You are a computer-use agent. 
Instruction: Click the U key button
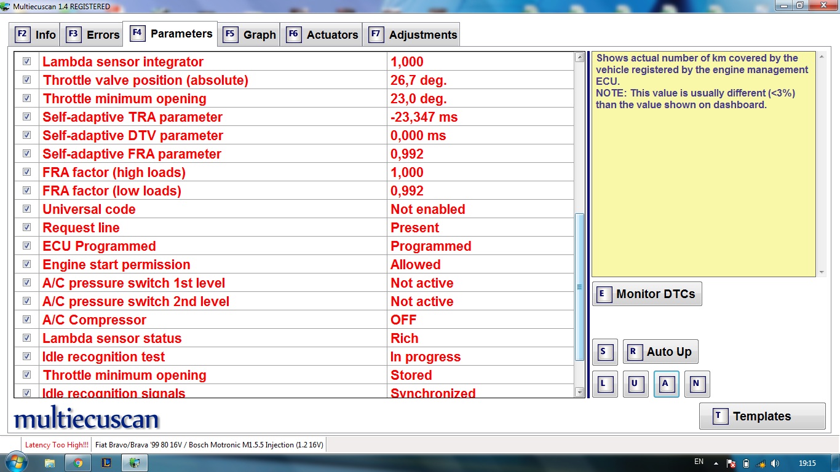[x=635, y=384]
